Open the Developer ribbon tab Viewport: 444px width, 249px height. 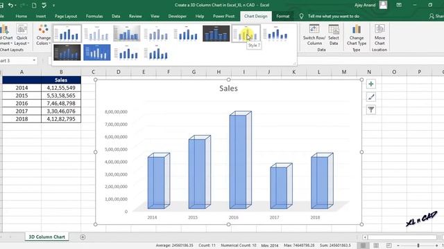click(178, 16)
